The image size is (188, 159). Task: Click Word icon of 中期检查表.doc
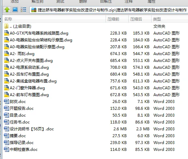[7, 149]
